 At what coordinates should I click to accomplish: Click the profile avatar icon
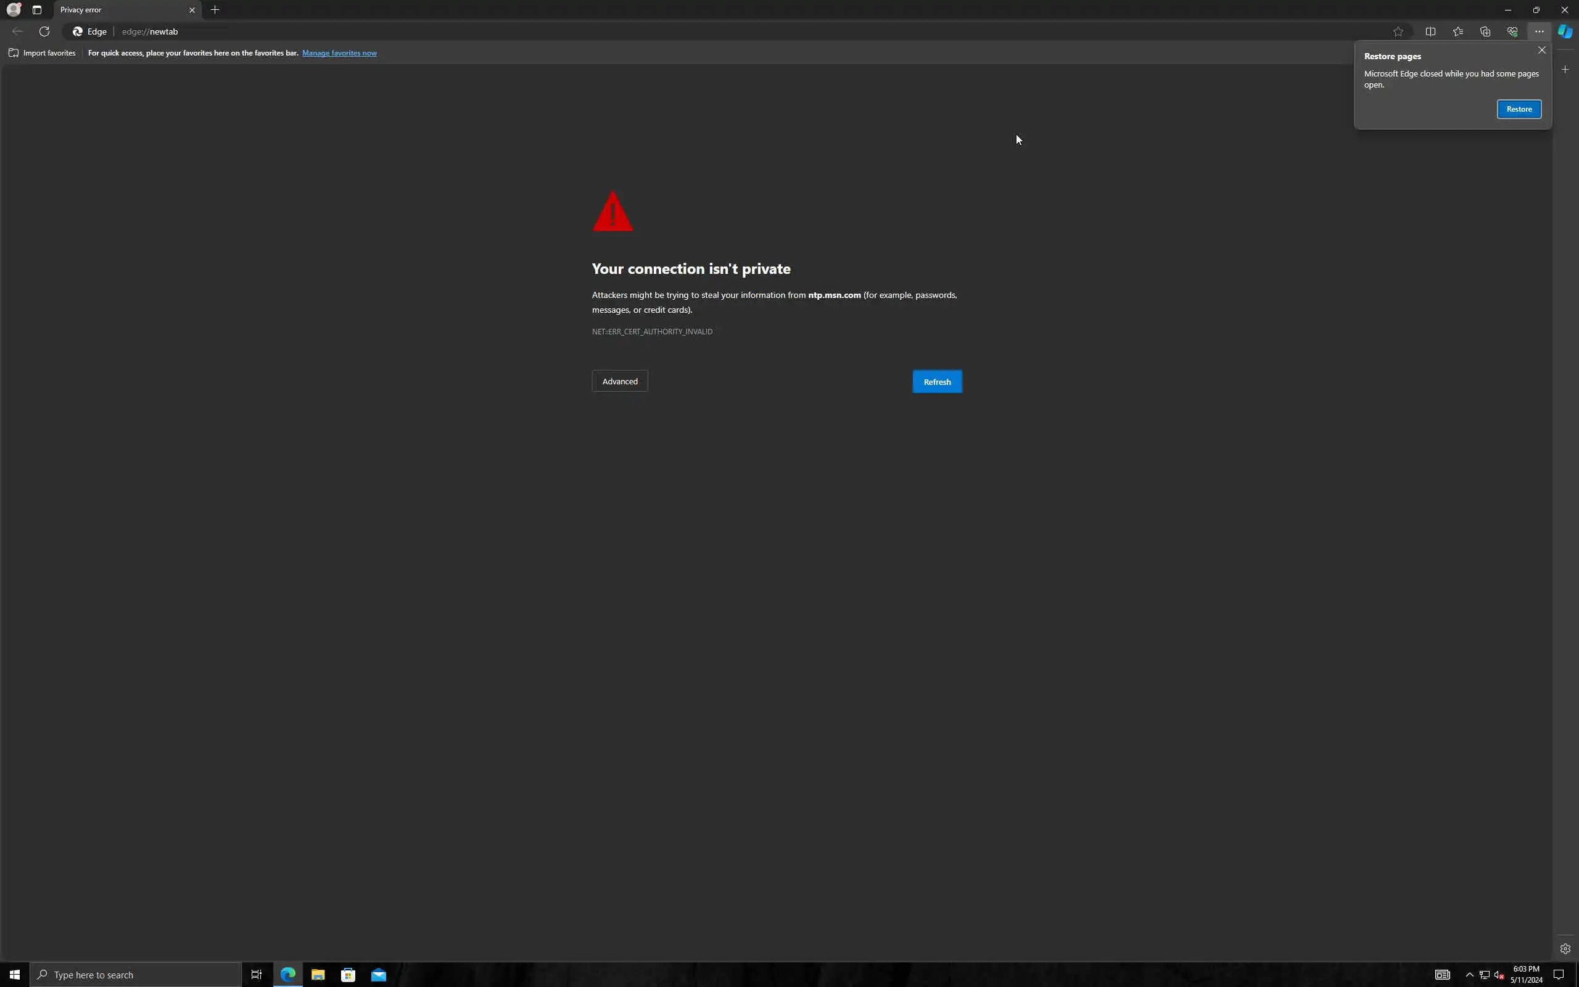(13, 10)
